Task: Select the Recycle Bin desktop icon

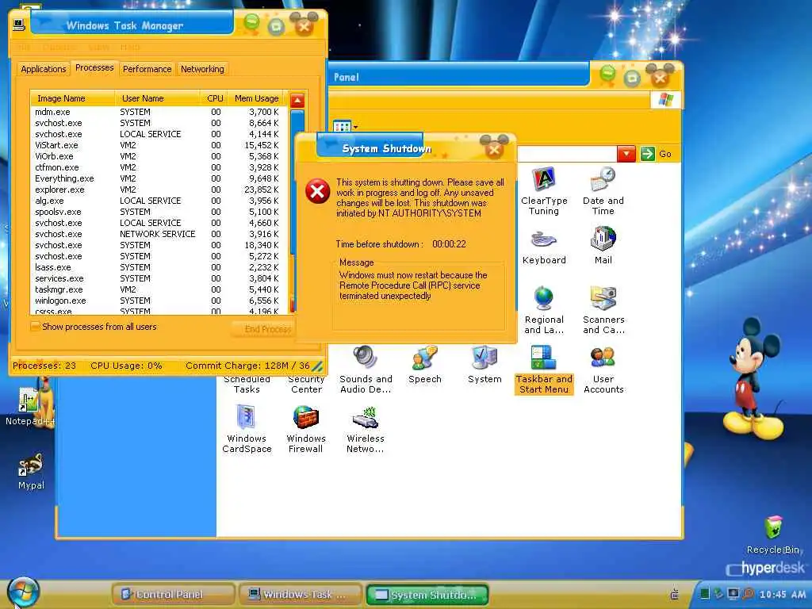Action: coord(772,534)
